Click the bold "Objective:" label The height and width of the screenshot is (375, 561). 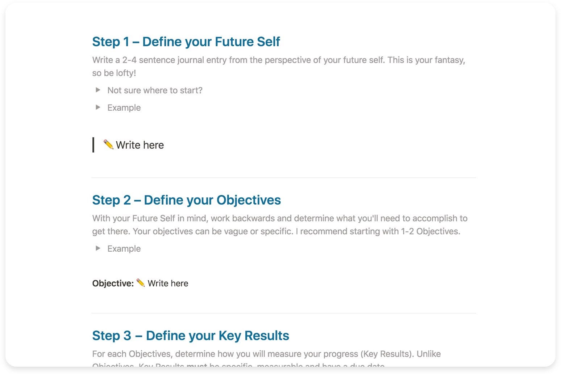tap(113, 284)
